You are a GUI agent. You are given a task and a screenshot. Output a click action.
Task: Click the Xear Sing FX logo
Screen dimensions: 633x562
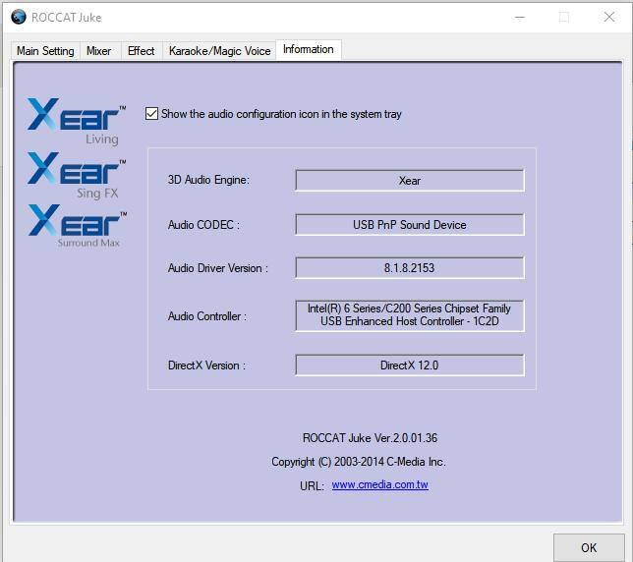point(77,175)
